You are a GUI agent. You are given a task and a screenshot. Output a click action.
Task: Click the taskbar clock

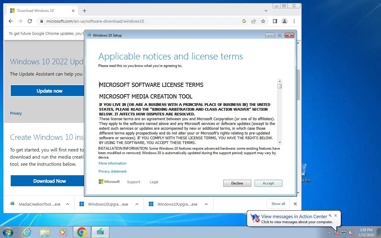[x=366, y=232]
